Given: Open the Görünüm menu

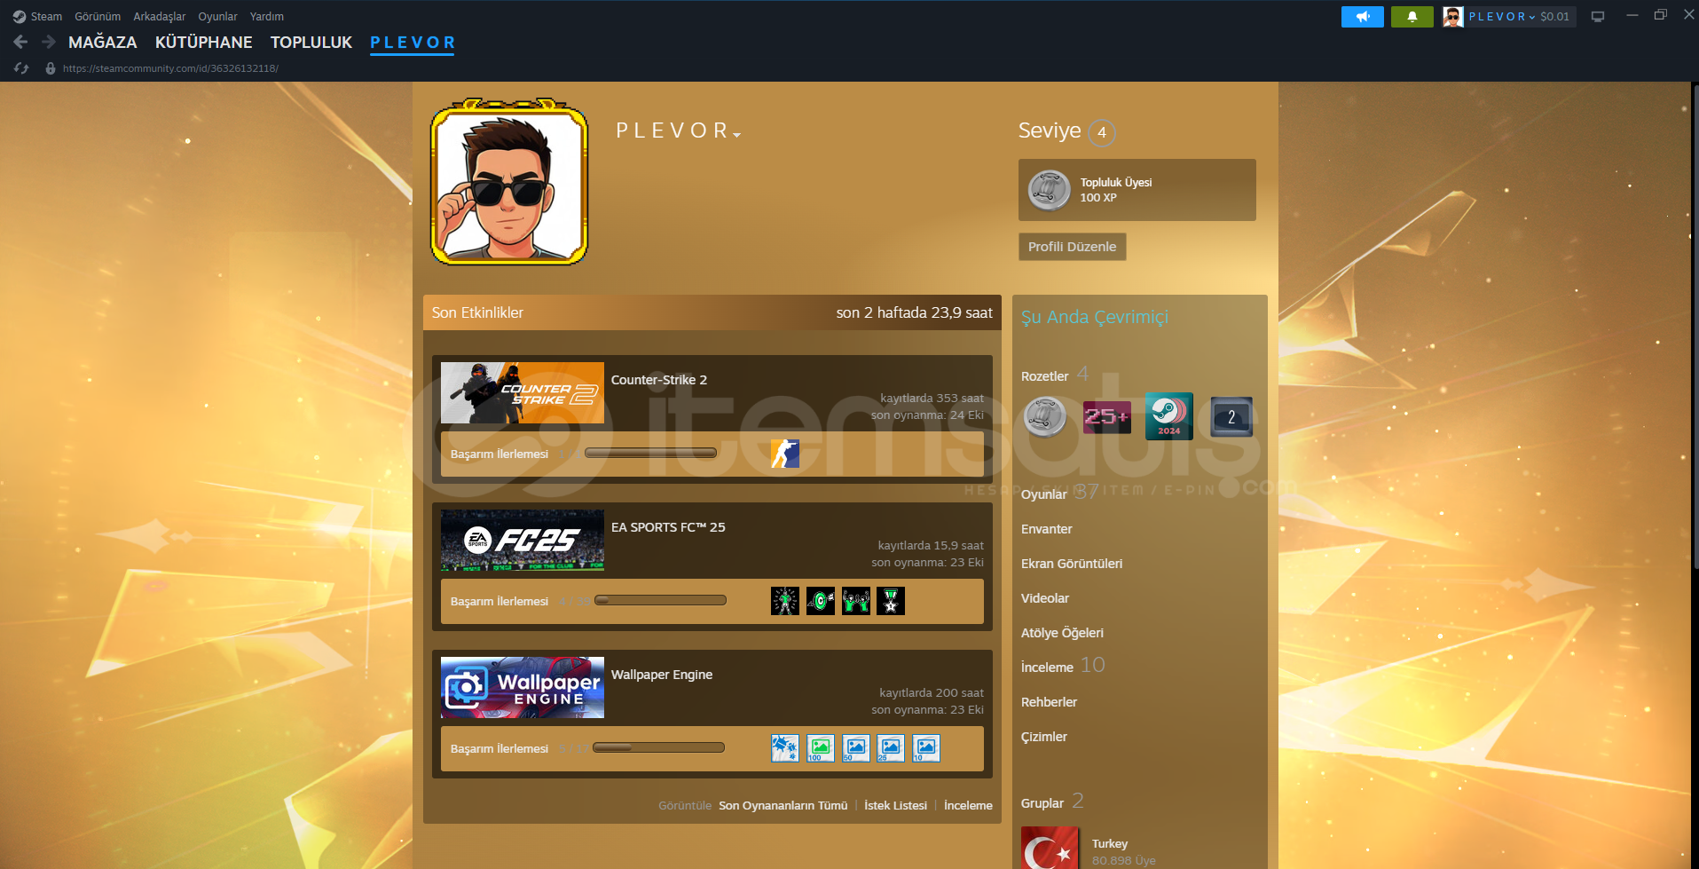Looking at the screenshot, I should point(98,17).
